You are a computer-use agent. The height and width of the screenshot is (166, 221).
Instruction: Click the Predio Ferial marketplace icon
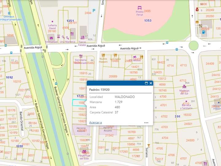(x=140, y=8)
